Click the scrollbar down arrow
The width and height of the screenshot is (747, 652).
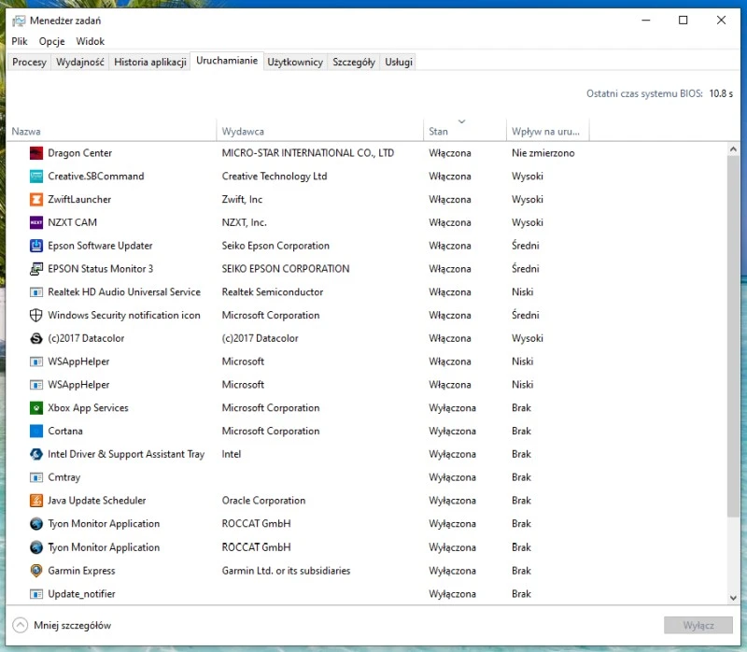733,597
